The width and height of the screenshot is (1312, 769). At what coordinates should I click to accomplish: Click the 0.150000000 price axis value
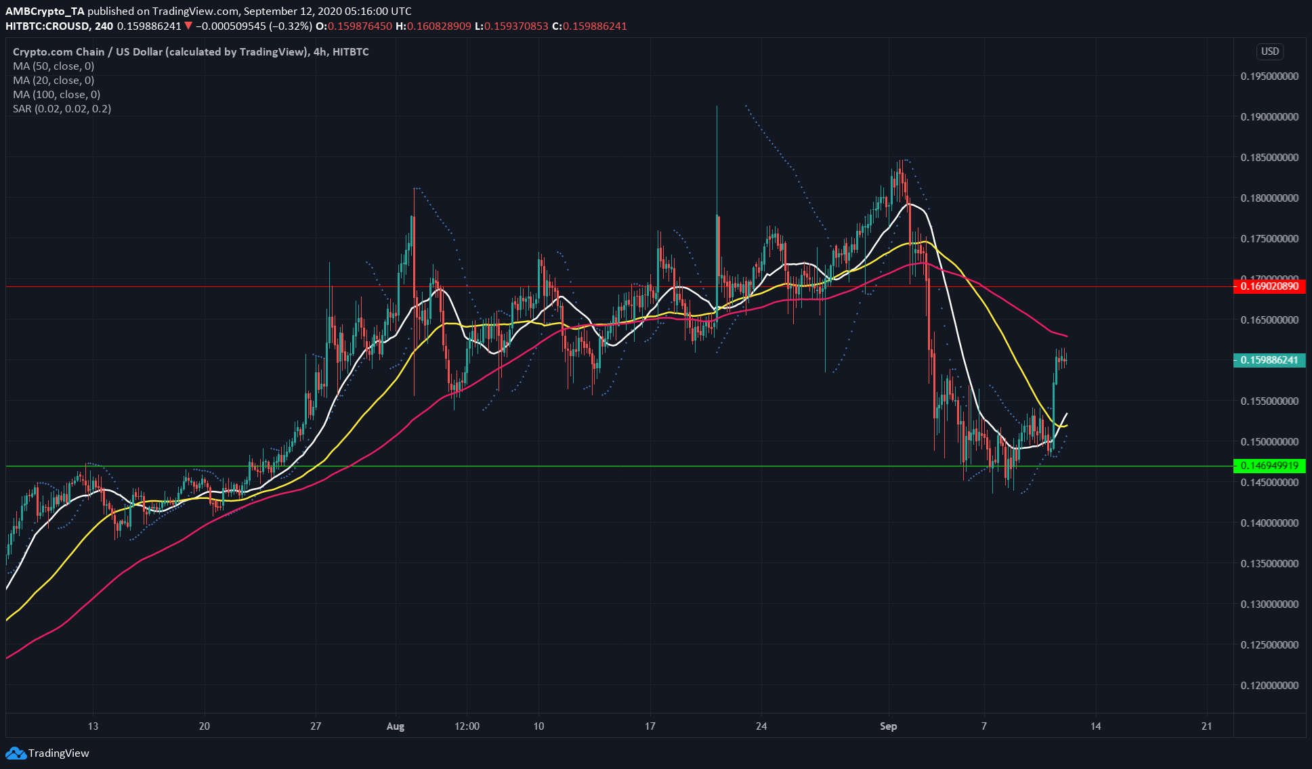click(x=1269, y=442)
